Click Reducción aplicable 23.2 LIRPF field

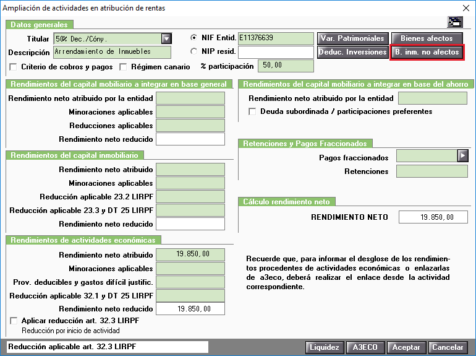click(x=190, y=197)
